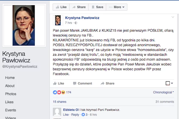The height and width of the screenshot is (119, 179).
Task: Open Krystyna Pawłowicz post author link
Action: tap(82, 18)
